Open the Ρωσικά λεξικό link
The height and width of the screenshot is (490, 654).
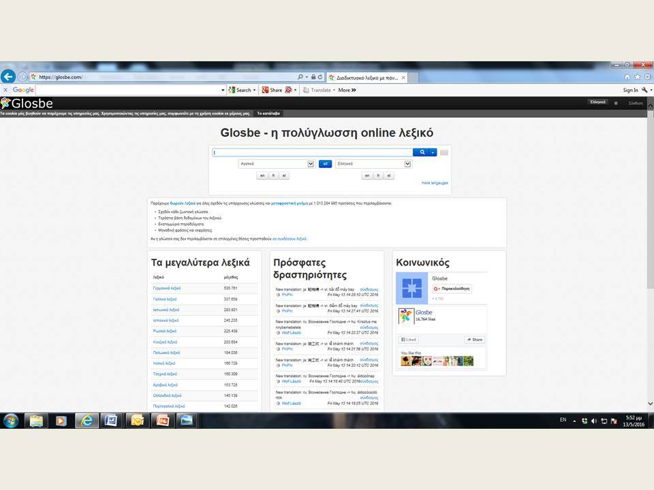click(165, 331)
